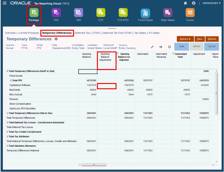Click the Refresh button
The height and width of the screenshot is (172, 224).
[x=212, y=39]
